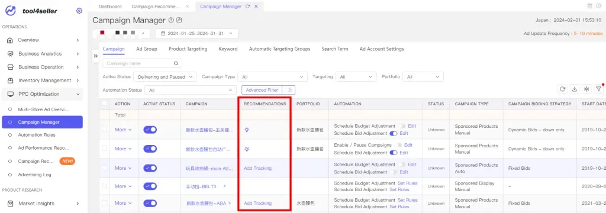Click the tool4seller logo
This screenshot has width=606, height=213.
click(x=32, y=11)
